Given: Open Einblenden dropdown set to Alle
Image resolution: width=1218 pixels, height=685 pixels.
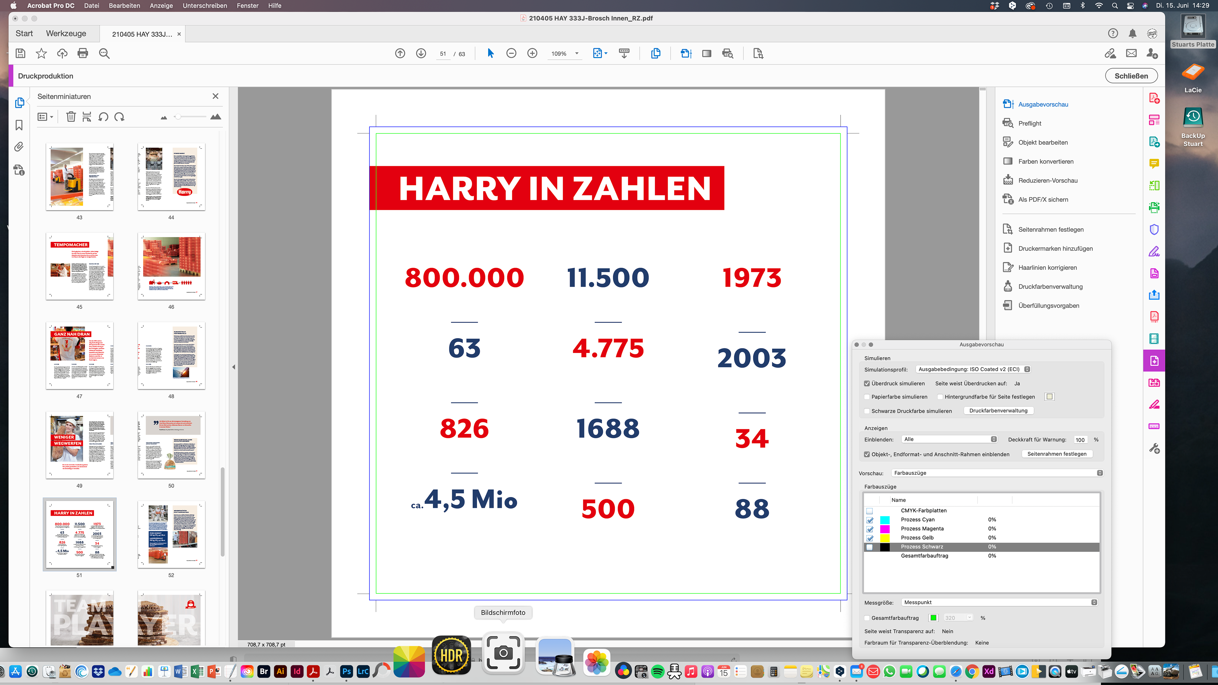Looking at the screenshot, I should [x=949, y=440].
